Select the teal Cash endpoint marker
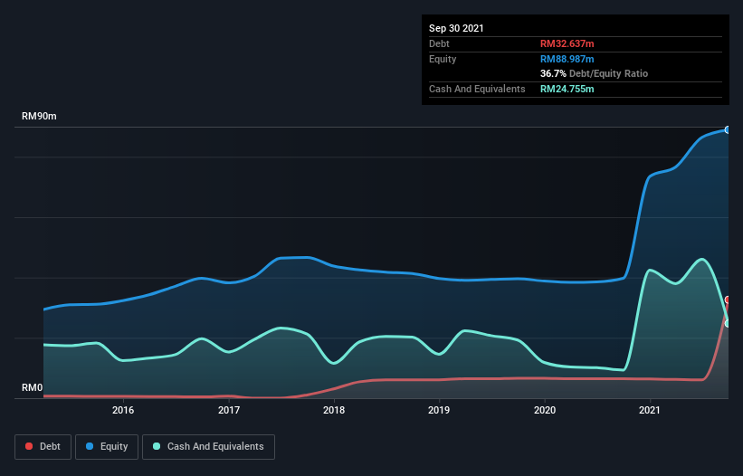This screenshot has height=476, width=743. [x=728, y=323]
